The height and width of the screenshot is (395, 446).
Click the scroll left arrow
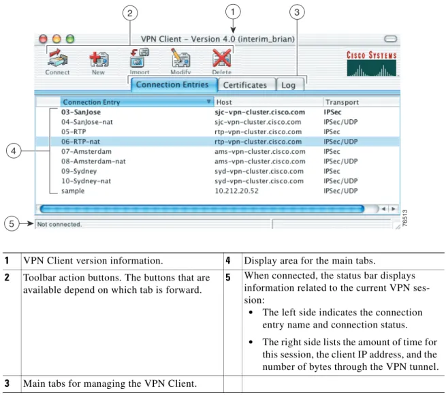click(383, 209)
